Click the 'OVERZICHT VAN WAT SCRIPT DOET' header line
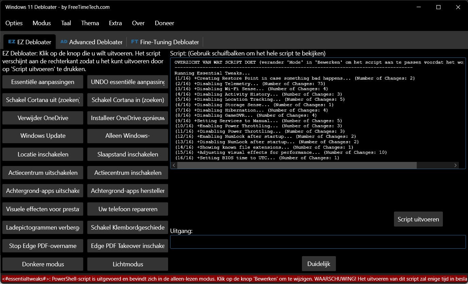Image resolution: width=468 pixels, height=284 pixels. pos(320,62)
